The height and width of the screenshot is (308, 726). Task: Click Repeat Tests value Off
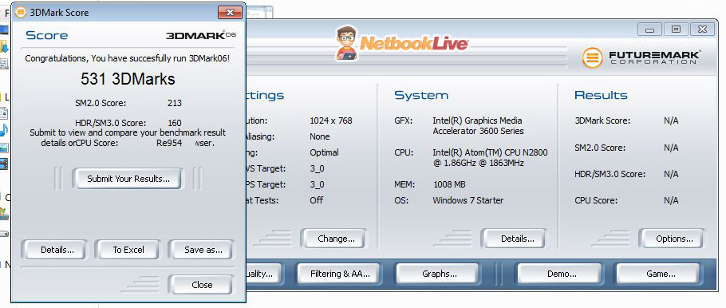tap(317, 200)
